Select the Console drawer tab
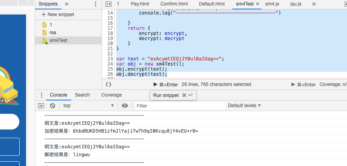347x166 pixels. coord(58,95)
